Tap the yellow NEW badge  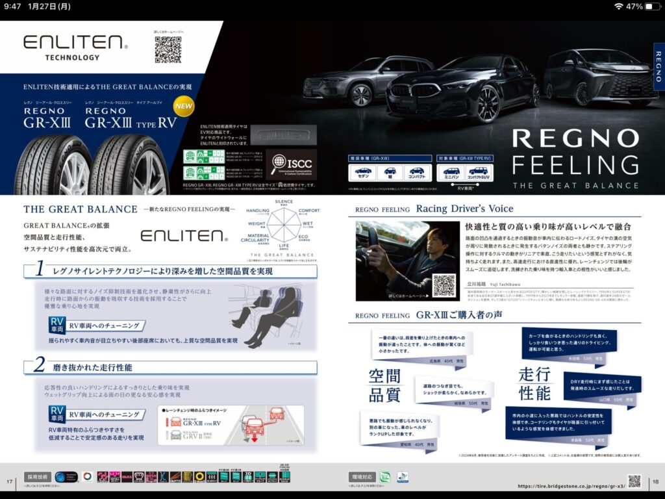pyautogui.click(x=184, y=106)
